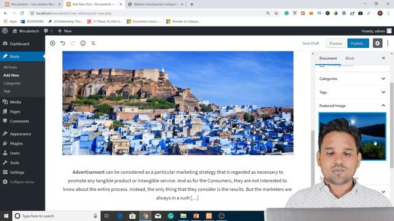Switch to the Block tab
The height and width of the screenshot is (221, 394).
pyautogui.click(x=350, y=58)
